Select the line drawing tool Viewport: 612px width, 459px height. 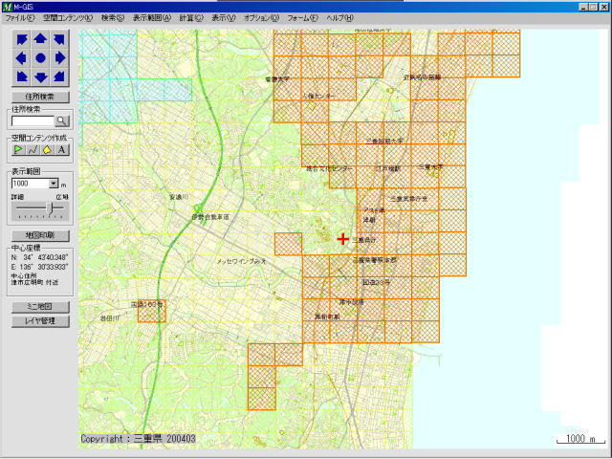(x=33, y=149)
